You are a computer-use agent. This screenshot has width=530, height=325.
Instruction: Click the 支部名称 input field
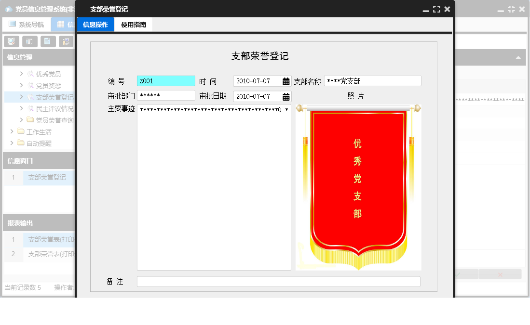372,81
